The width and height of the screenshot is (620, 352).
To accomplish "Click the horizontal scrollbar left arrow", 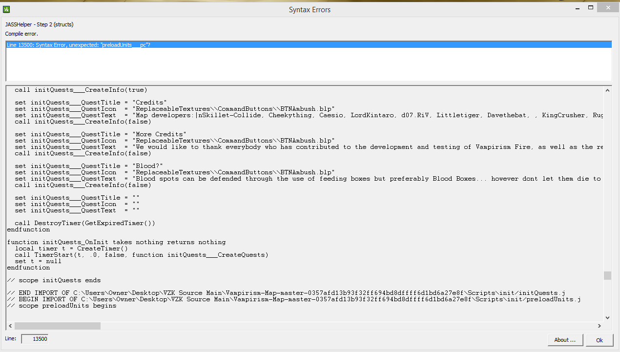I will click(x=10, y=326).
